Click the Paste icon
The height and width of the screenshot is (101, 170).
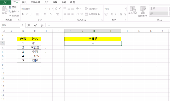coord(5,9)
